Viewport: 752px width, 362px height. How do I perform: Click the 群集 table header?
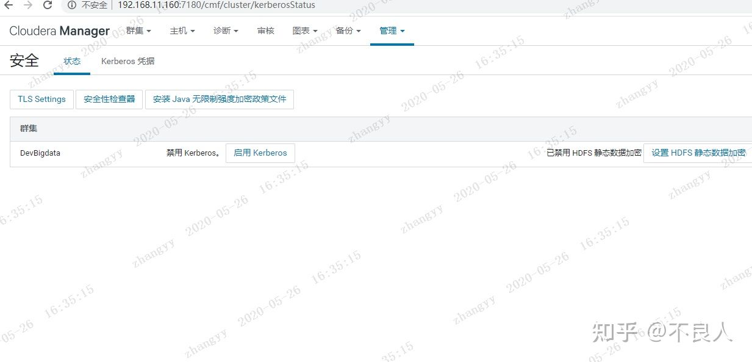point(29,129)
